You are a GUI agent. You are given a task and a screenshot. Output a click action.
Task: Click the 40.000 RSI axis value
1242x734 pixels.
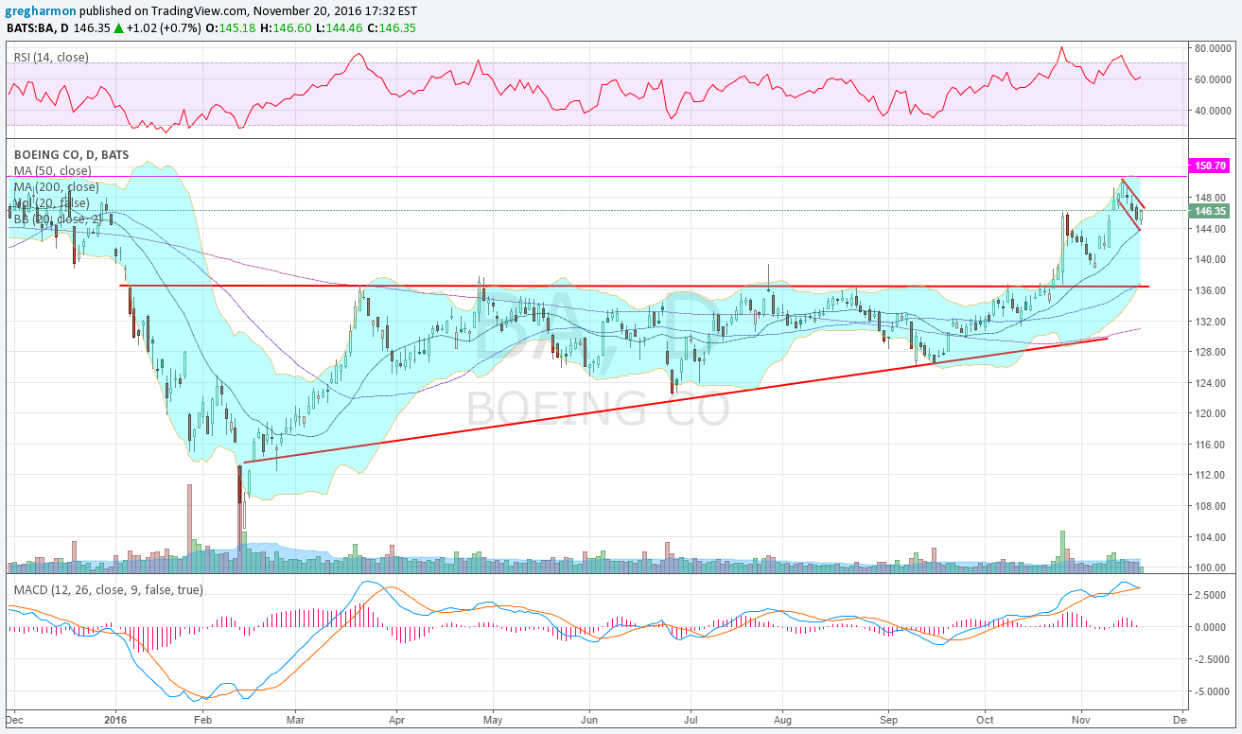point(1211,111)
